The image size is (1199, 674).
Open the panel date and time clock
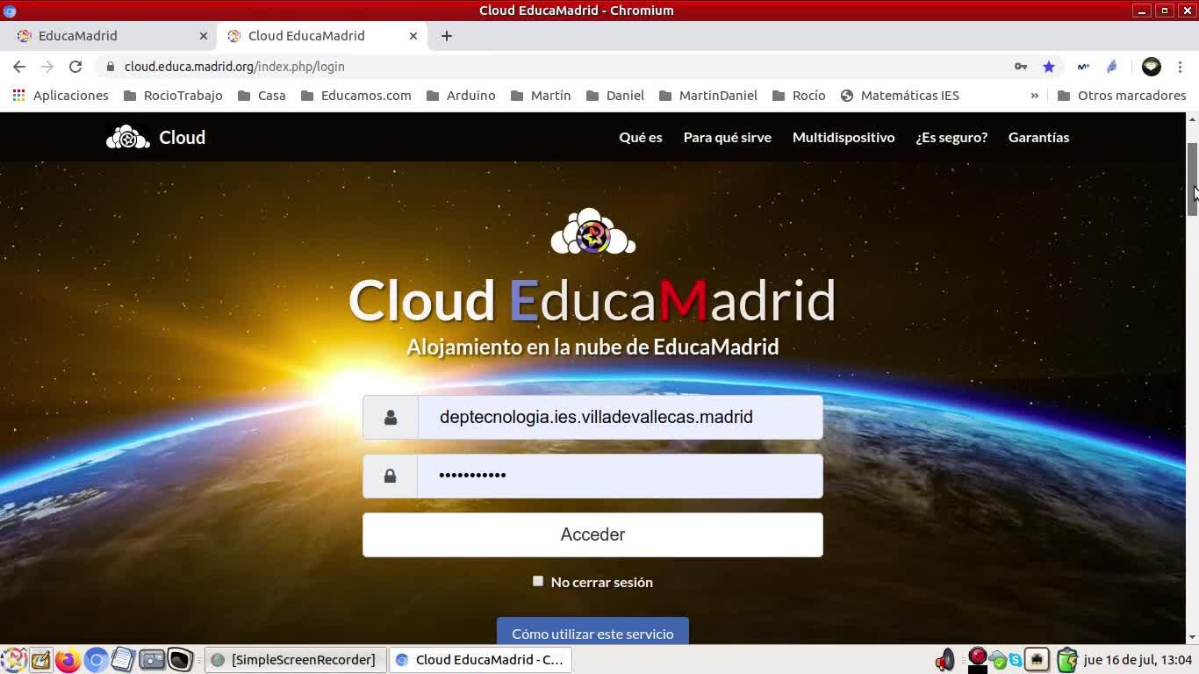tap(1138, 660)
